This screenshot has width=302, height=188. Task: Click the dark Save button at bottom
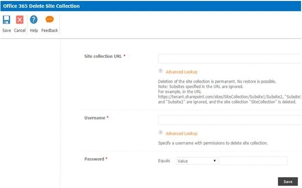click(288, 182)
